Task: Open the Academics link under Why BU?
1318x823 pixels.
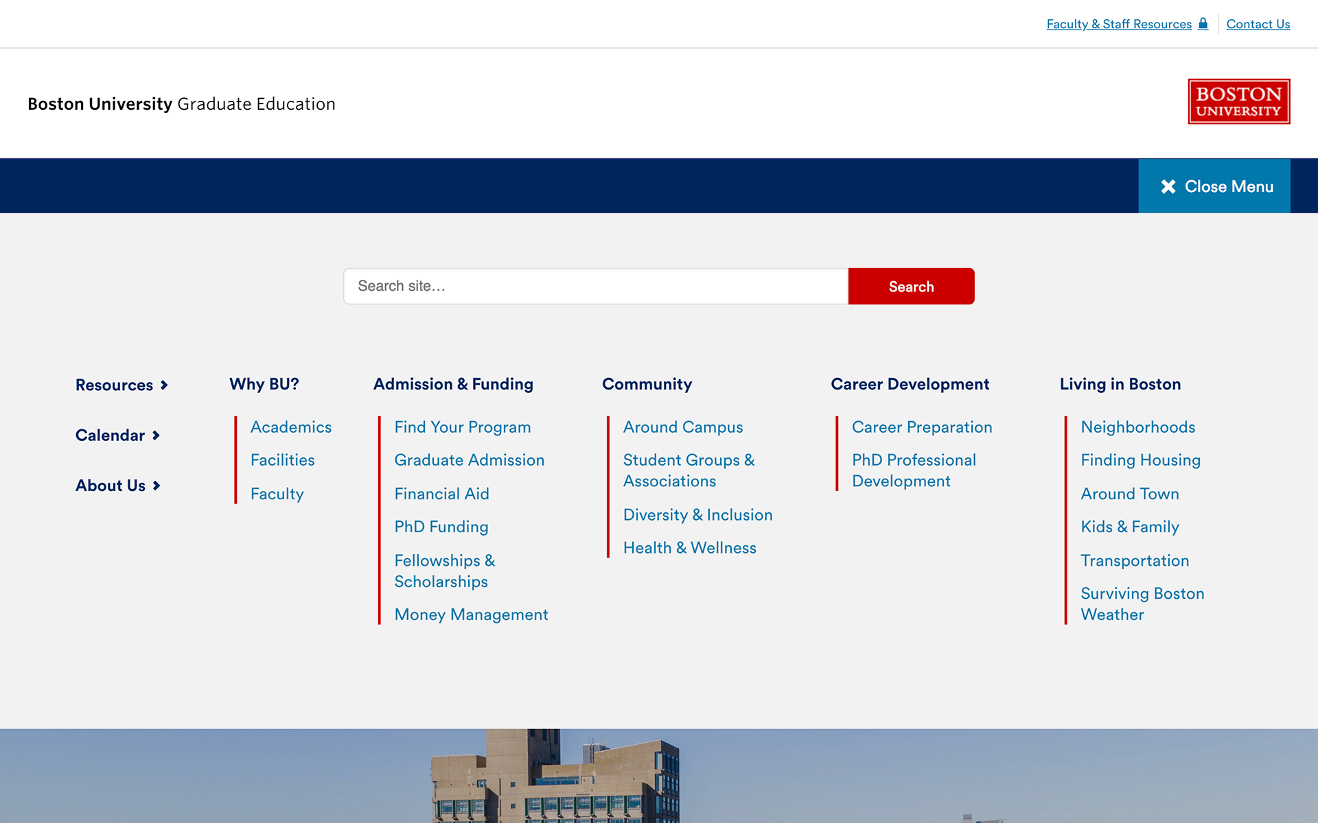Action: click(x=290, y=427)
